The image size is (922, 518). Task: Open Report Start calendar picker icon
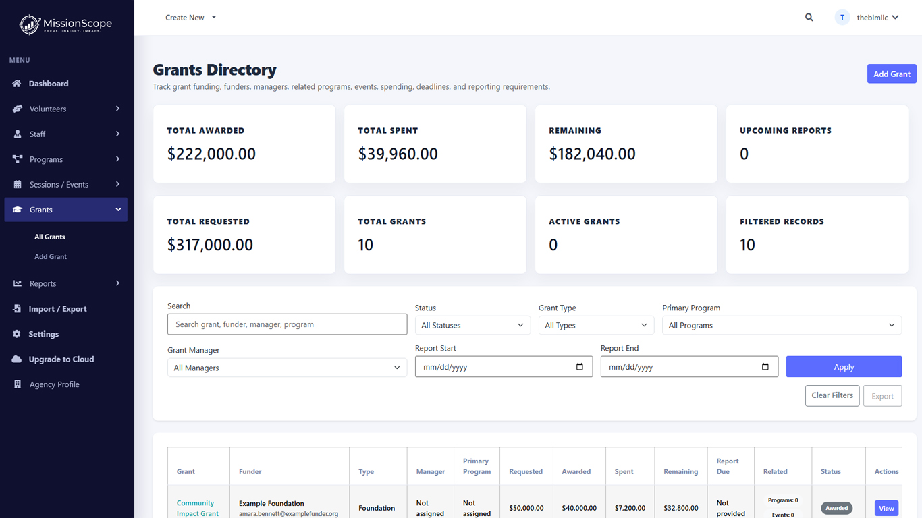point(580,367)
